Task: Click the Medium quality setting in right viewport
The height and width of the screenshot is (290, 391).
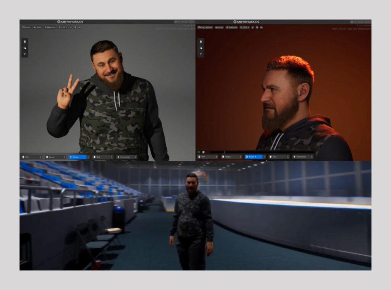Action: 232,28
